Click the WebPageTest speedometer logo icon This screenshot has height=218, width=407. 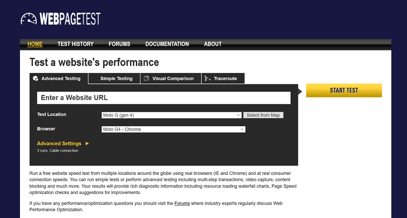[28, 19]
